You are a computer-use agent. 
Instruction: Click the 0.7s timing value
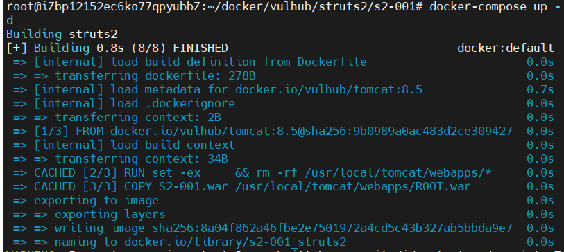pyautogui.click(x=540, y=90)
